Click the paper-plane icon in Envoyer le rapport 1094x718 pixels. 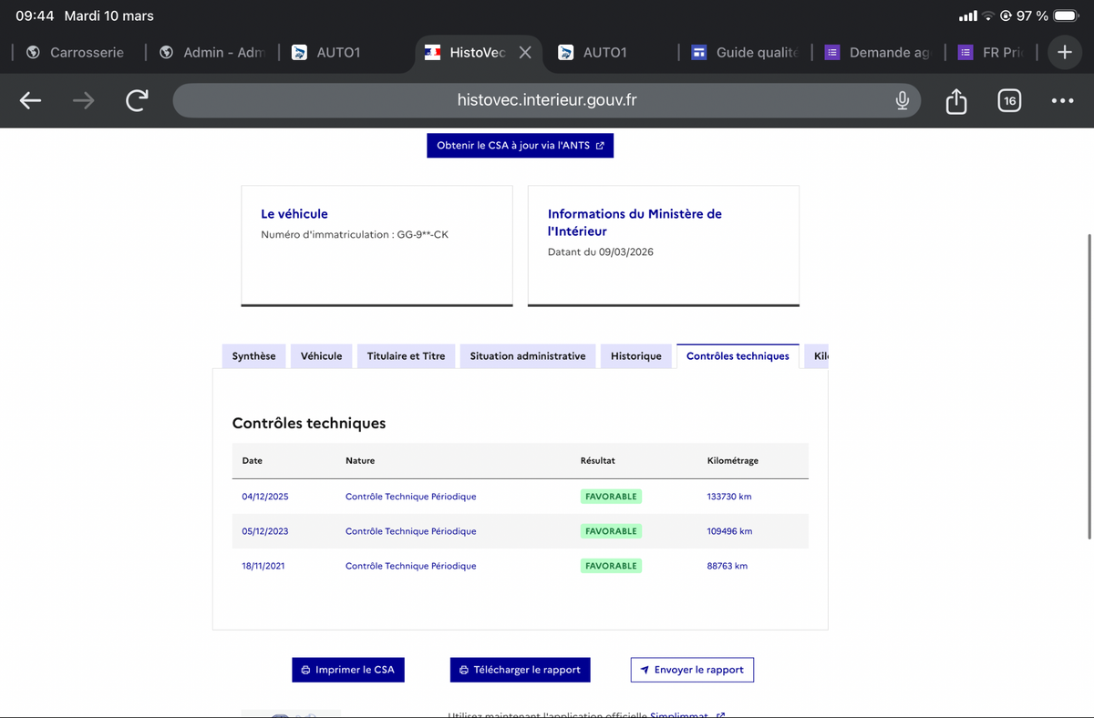click(x=645, y=670)
